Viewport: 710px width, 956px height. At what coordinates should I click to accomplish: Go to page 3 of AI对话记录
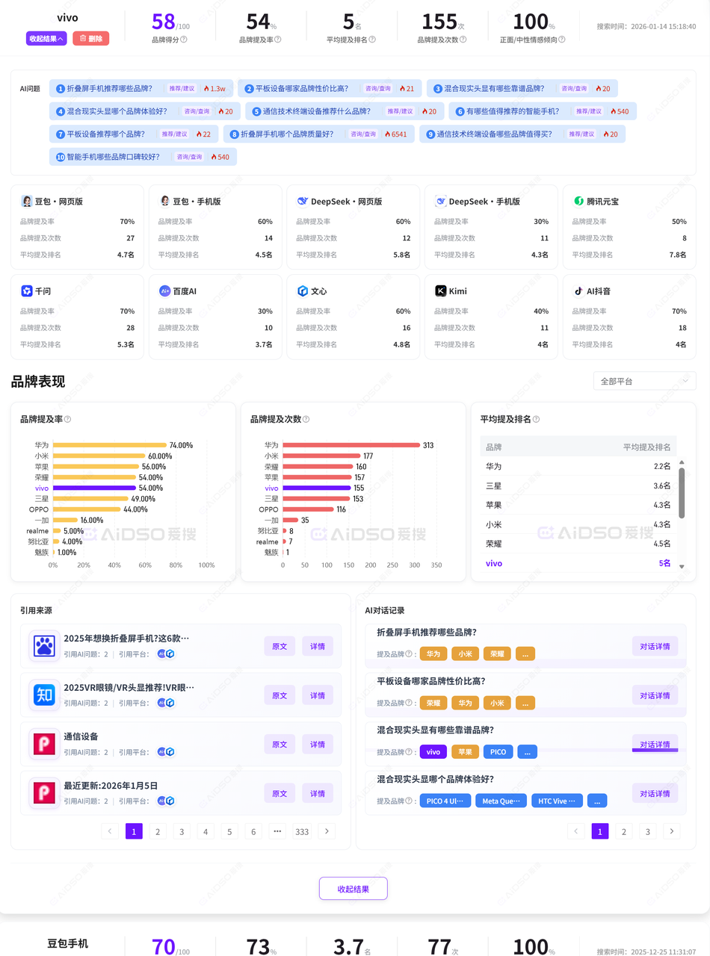tap(648, 831)
